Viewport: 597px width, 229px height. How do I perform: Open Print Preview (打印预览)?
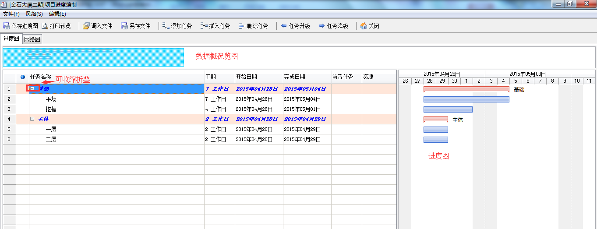[45, 26]
